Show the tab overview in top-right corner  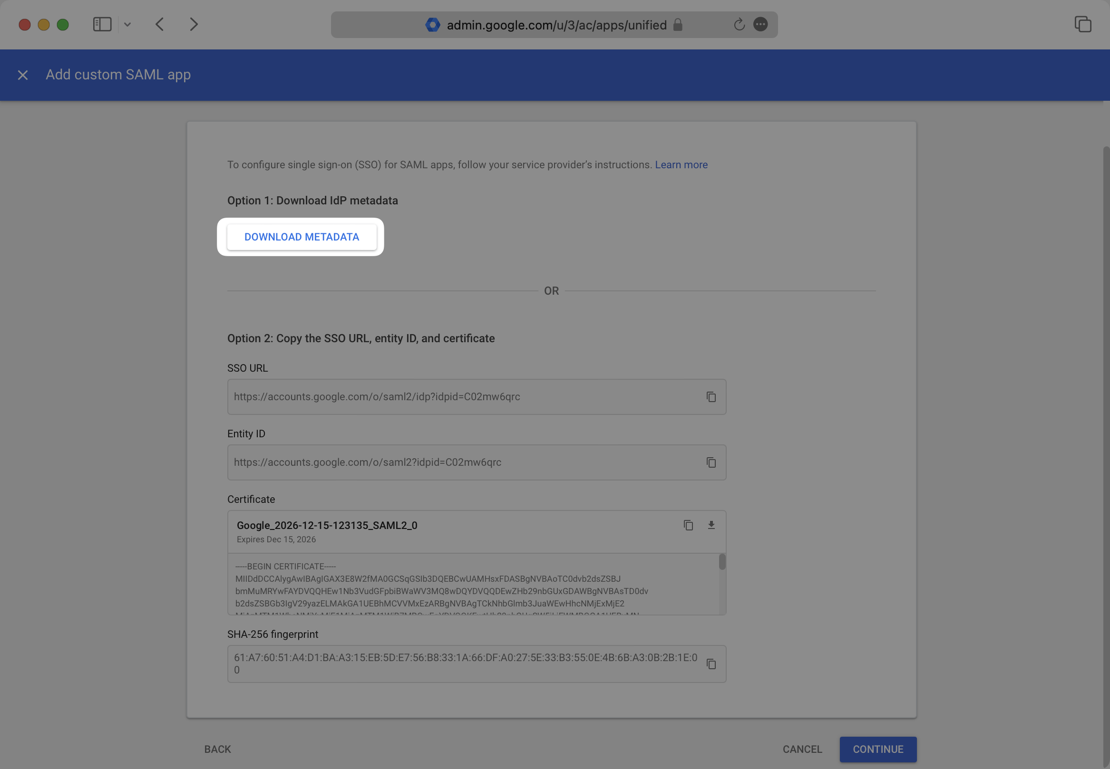(x=1083, y=24)
